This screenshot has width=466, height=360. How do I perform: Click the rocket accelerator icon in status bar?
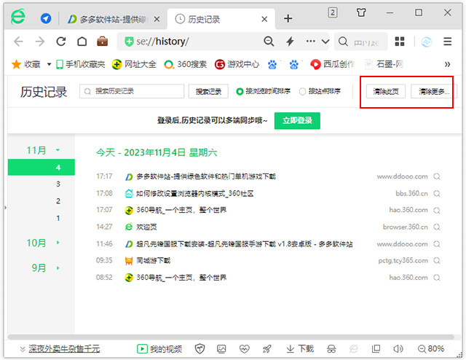point(267,348)
